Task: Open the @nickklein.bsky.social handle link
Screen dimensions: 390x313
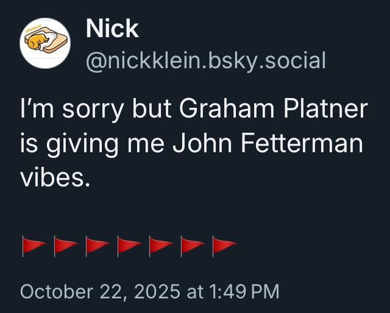Action: coord(206,60)
